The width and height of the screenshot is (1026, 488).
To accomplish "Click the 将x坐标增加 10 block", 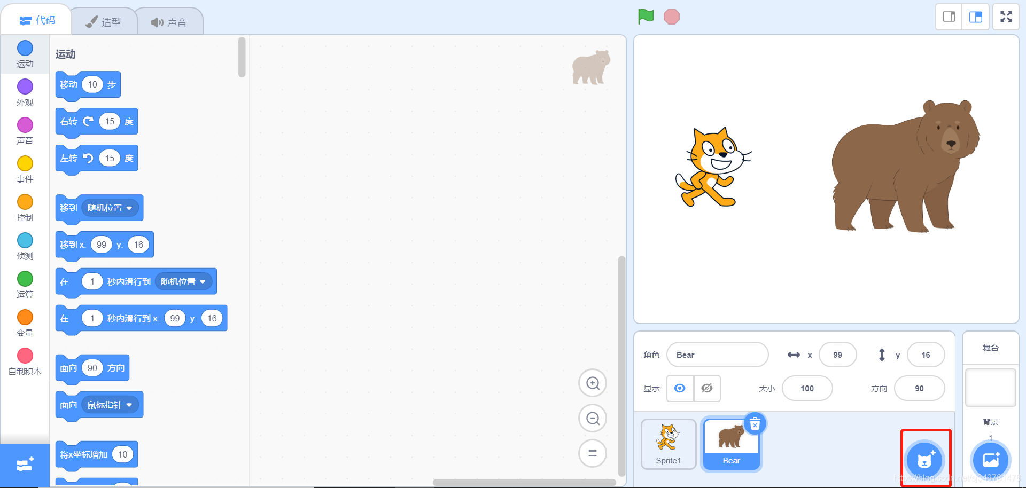I will point(97,455).
